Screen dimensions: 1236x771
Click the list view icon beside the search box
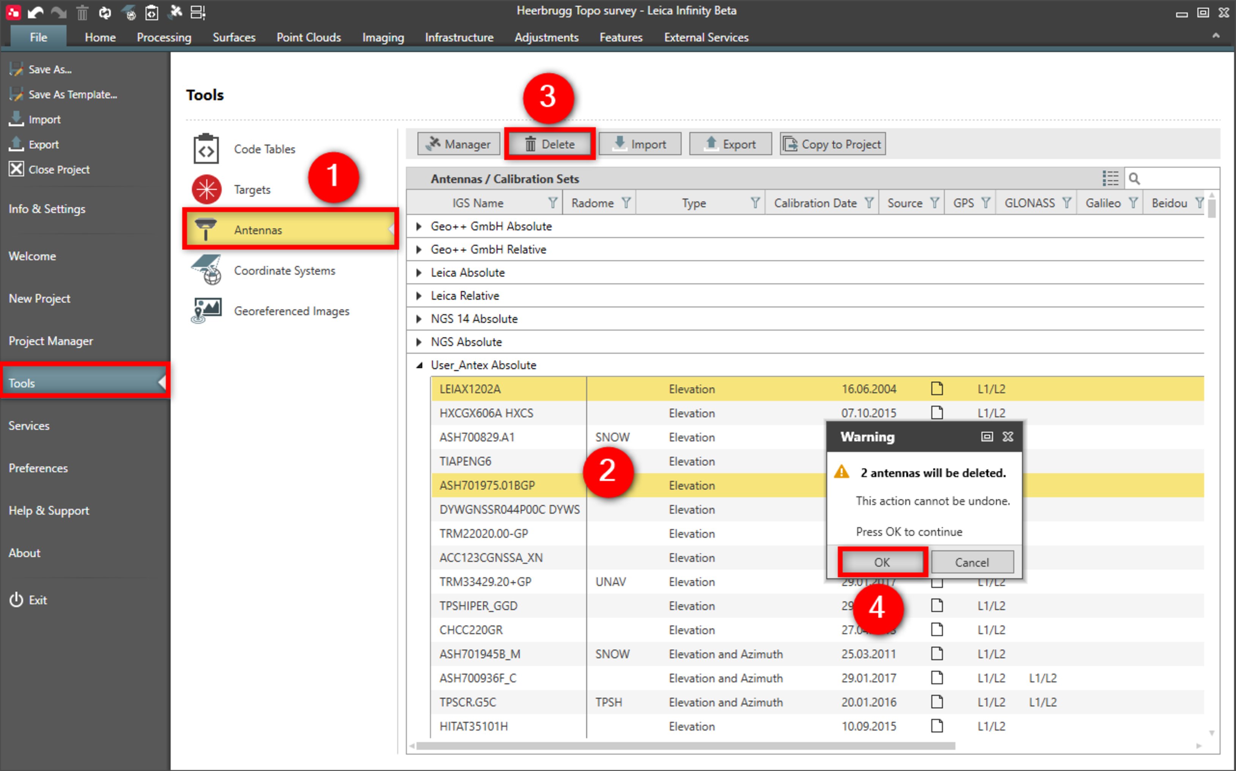pyautogui.click(x=1110, y=179)
